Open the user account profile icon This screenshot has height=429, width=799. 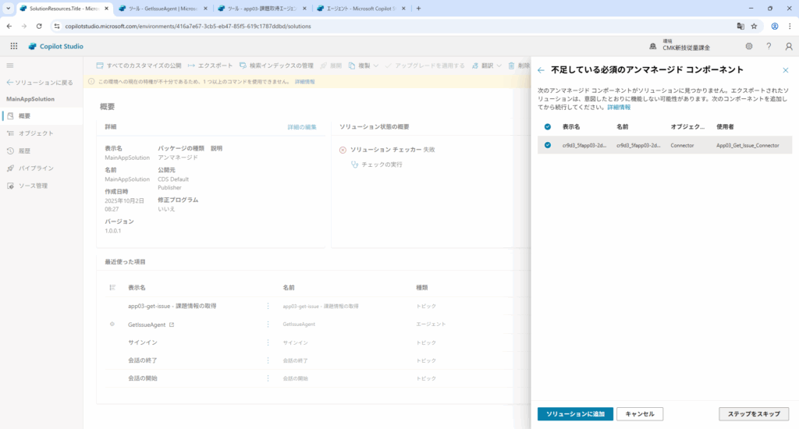coord(788,46)
